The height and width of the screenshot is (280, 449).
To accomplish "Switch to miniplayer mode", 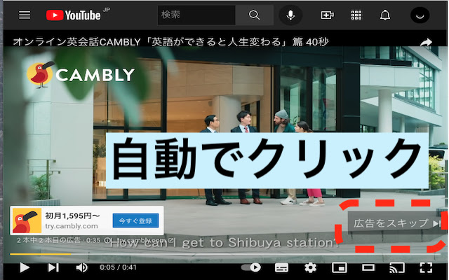I will point(340,267).
